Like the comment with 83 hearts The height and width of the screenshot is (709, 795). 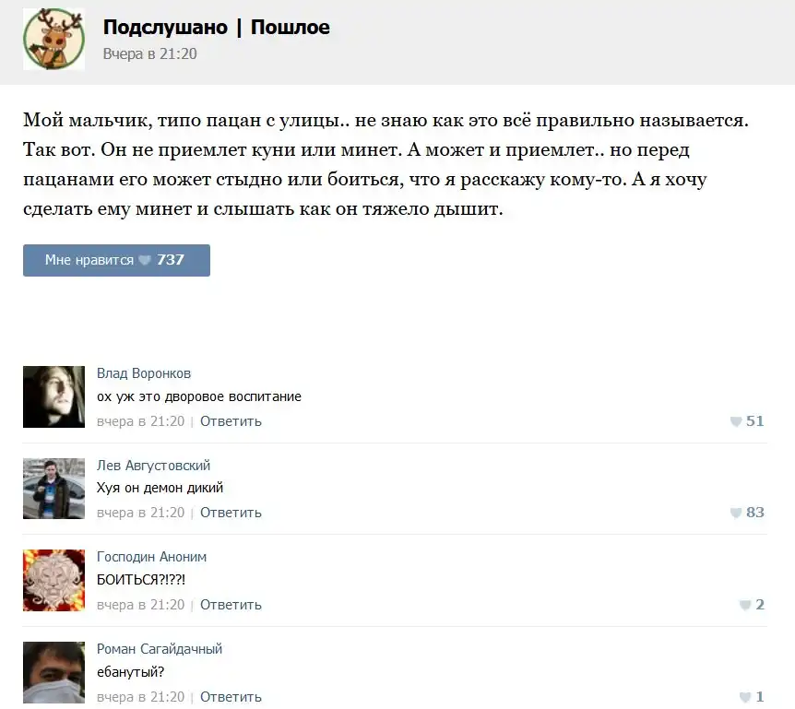746,513
